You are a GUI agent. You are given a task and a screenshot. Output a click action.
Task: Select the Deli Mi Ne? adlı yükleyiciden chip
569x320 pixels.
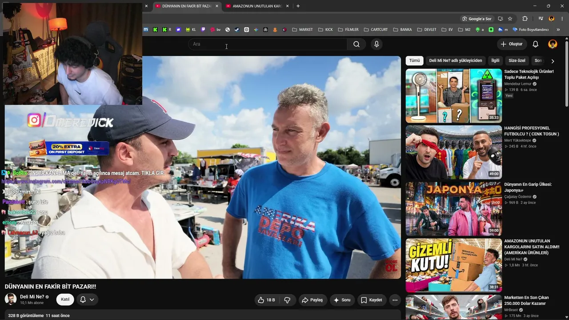pos(456,60)
